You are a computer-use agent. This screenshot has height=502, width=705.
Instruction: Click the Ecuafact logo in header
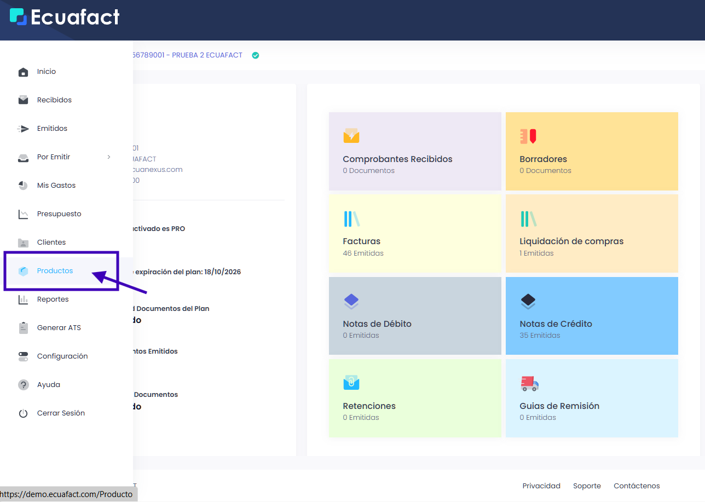pyautogui.click(x=65, y=17)
